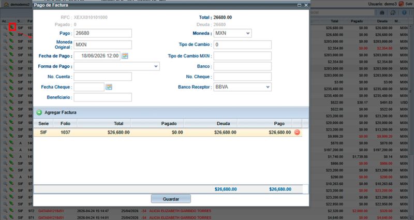The width and height of the screenshot is (414, 220).
Task: Open the Moneda dropdown showing MXN
Action: (232, 33)
